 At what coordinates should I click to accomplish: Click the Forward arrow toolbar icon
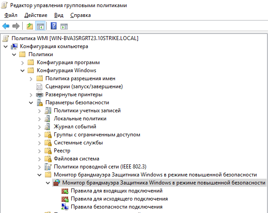tap(16, 26)
